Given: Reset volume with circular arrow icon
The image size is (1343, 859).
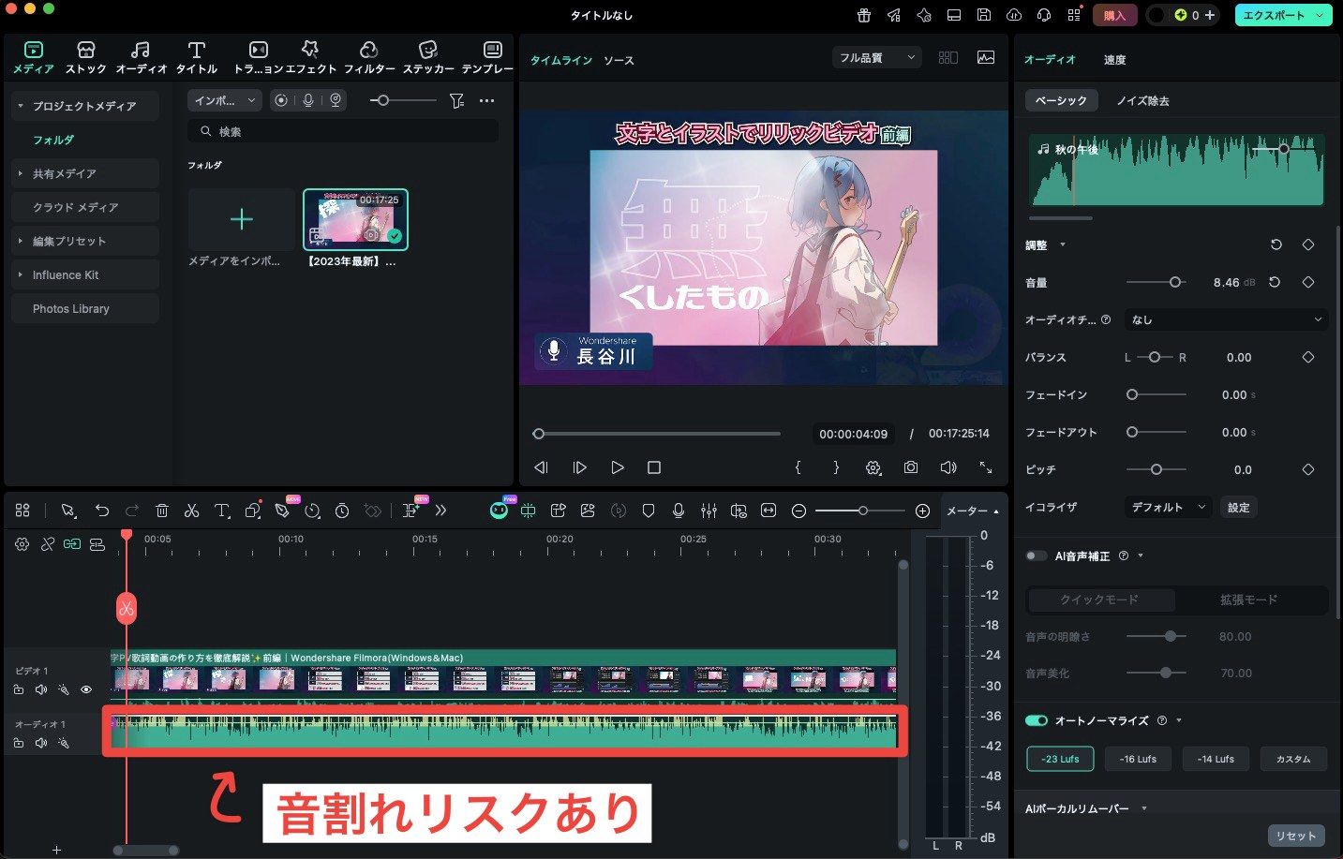Looking at the screenshot, I should click(x=1275, y=282).
